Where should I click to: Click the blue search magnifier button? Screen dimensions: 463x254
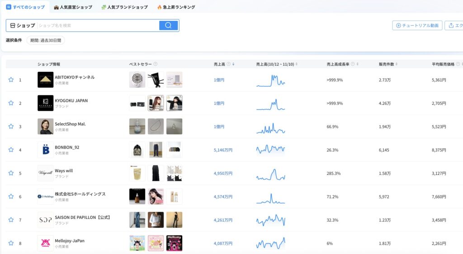(x=168, y=25)
